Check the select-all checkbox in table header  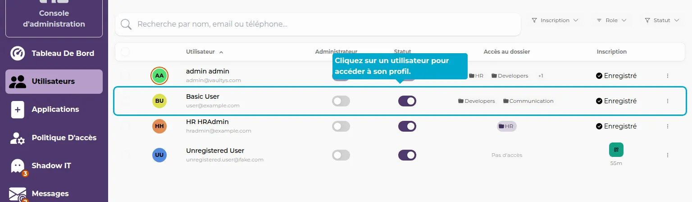click(125, 52)
